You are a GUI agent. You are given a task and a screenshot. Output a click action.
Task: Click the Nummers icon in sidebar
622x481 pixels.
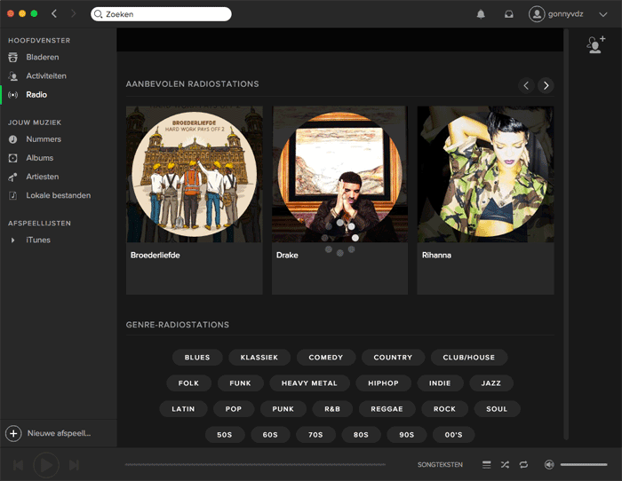12,139
